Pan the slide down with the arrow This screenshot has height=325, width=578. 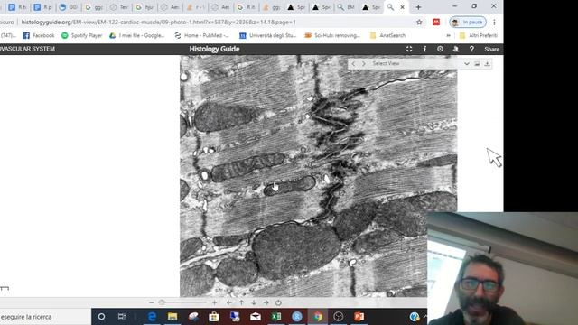254,302
